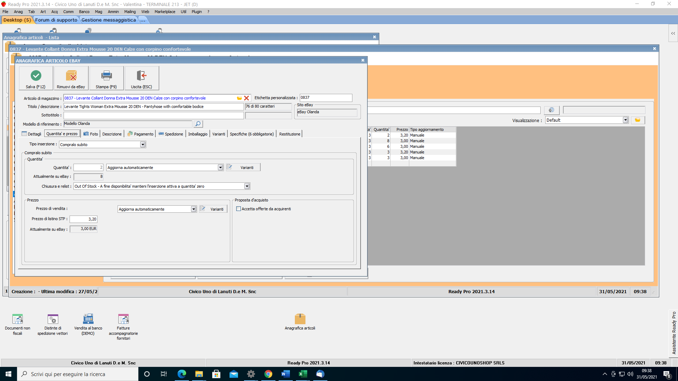Open Microsoft Edge from taskbar
The width and height of the screenshot is (678, 381).
[182, 374]
